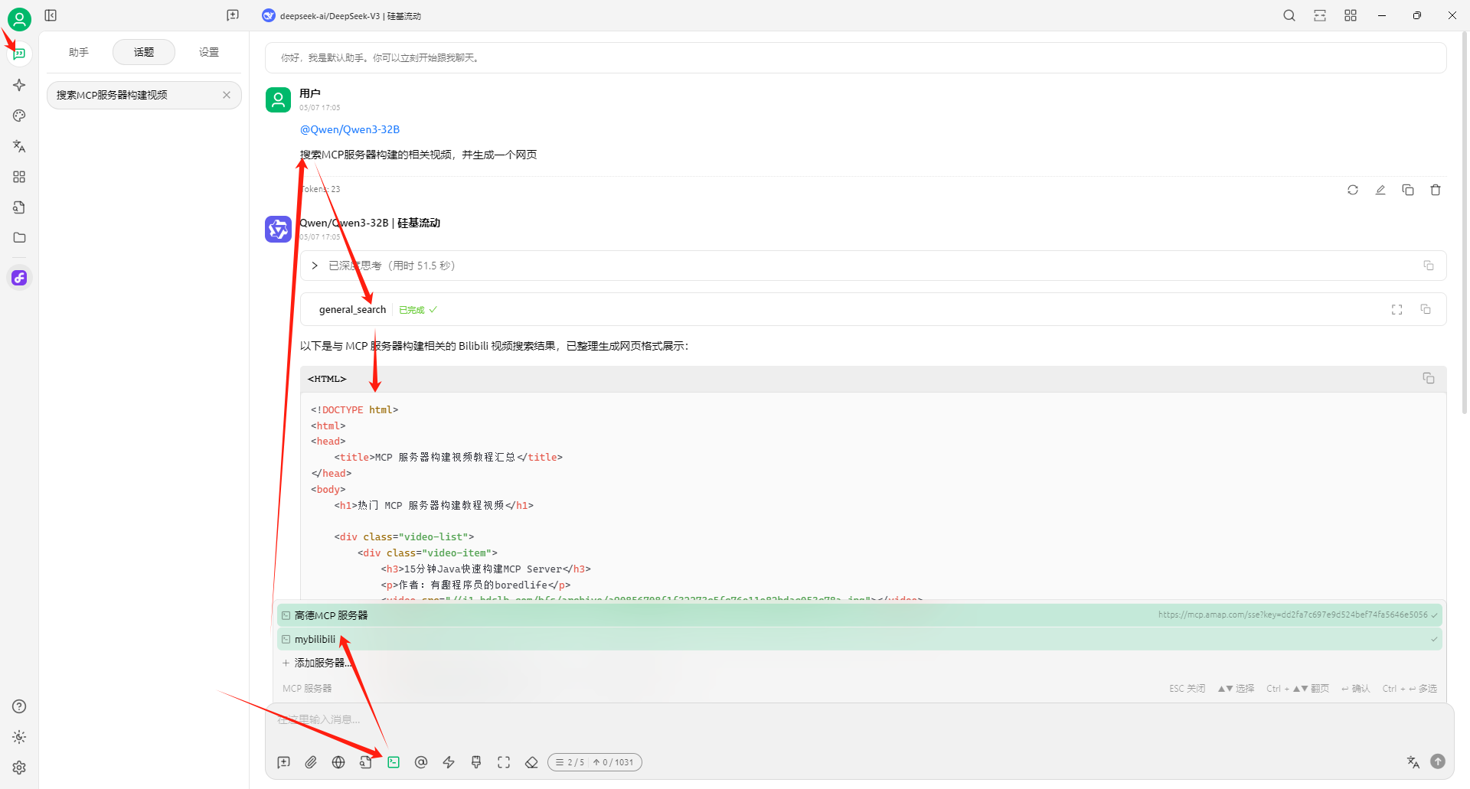The height and width of the screenshot is (789, 1470).
Task: Send the message with the arrow button
Action: 1438,761
